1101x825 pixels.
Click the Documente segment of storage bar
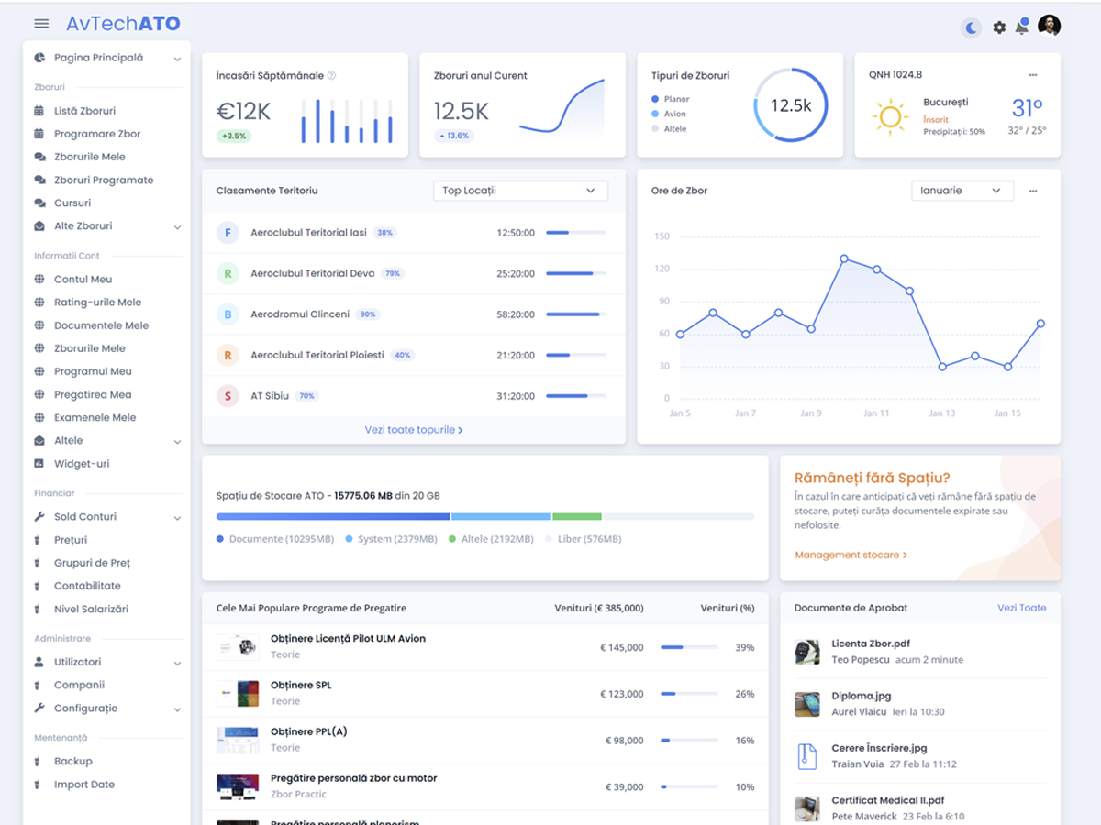tap(333, 517)
